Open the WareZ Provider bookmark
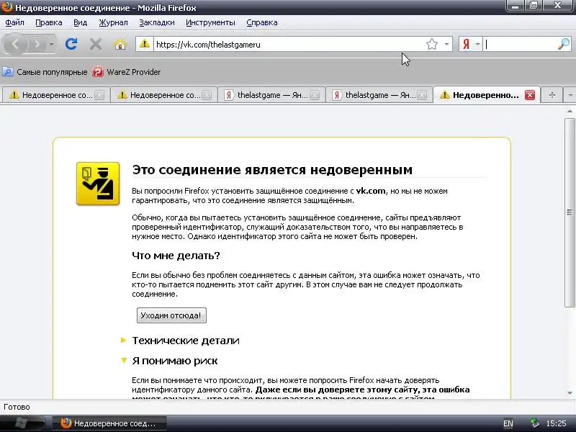Screen dimensions: 576x432 (x=127, y=72)
